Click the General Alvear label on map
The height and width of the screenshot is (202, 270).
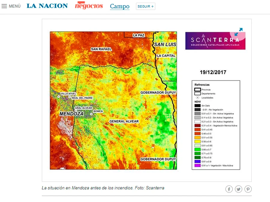pos(124,121)
